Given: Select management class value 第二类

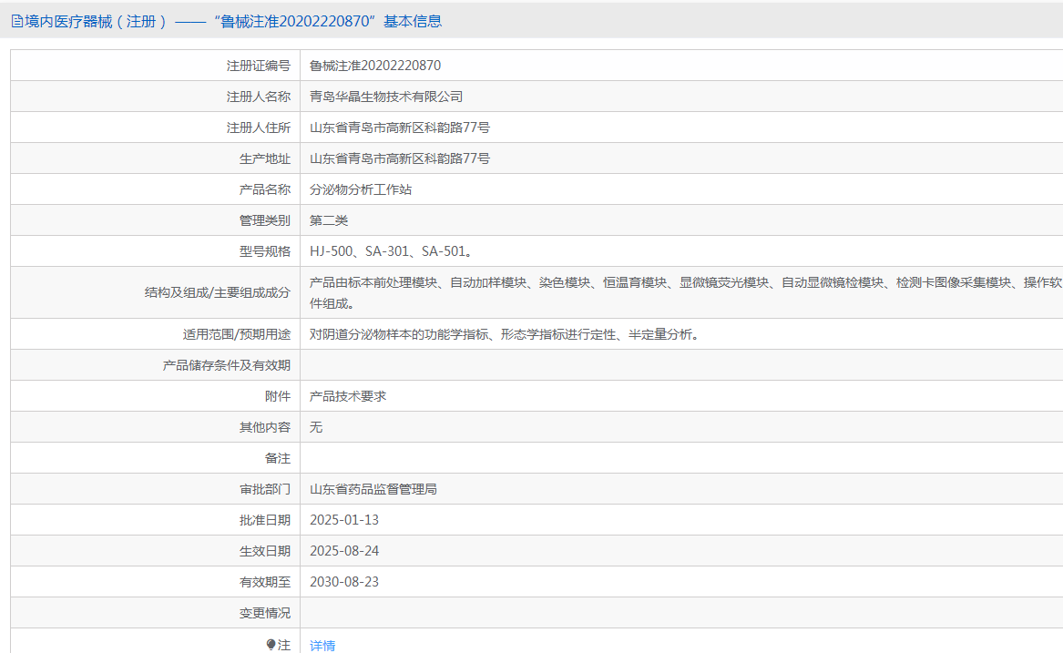Looking at the screenshot, I should click(x=329, y=220).
